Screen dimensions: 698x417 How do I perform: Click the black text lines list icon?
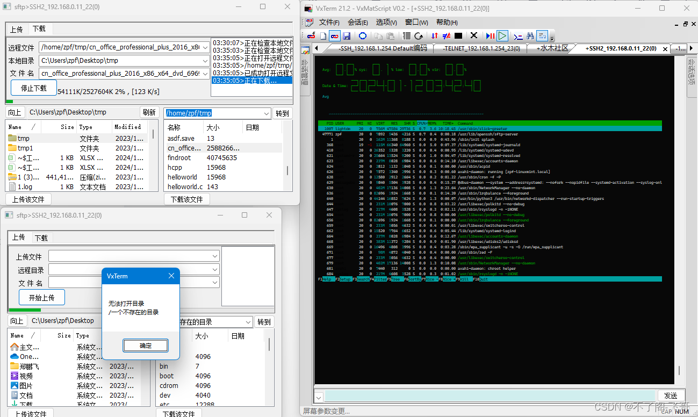(x=406, y=36)
